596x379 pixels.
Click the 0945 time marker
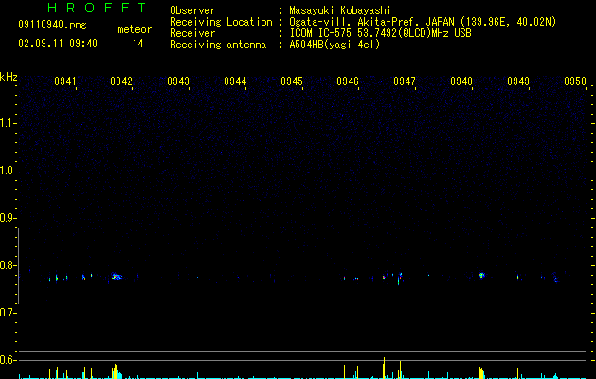292,81
